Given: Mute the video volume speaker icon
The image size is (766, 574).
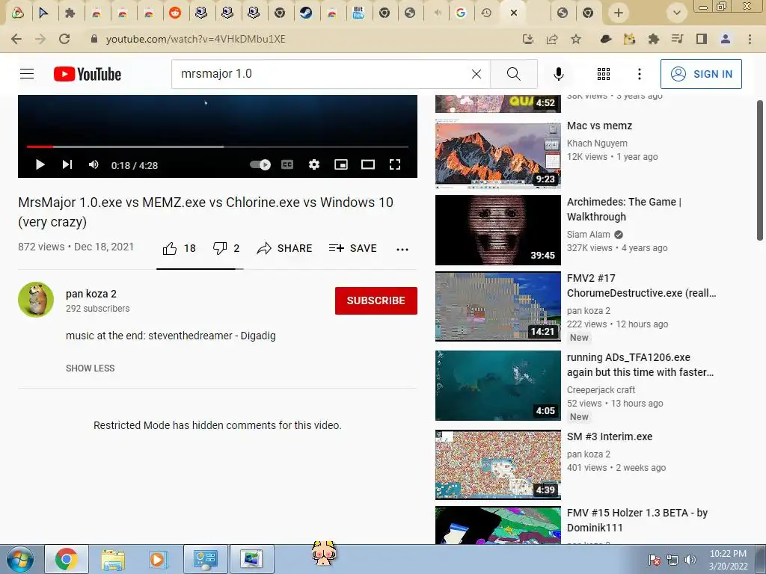Looking at the screenshot, I should (x=94, y=165).
